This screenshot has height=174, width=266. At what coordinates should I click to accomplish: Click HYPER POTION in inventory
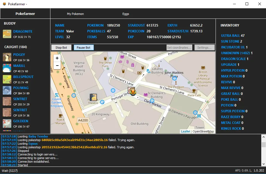(234, 71)
